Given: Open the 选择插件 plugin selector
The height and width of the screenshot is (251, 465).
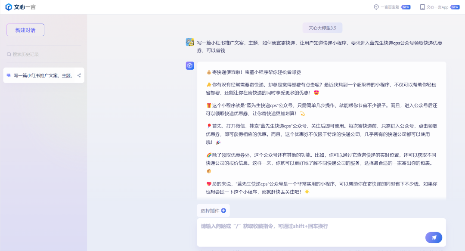Looking at the screenshot, I should [213, 211].
